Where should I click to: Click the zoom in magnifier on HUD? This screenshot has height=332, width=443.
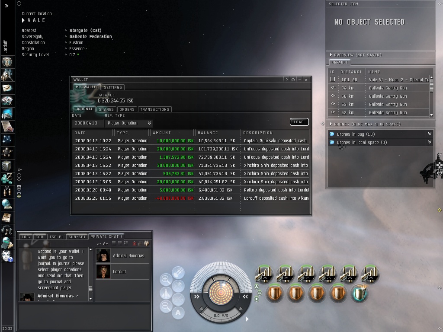pos(166,280)
